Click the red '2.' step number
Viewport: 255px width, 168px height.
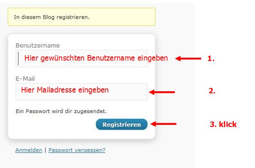point(211,91)
